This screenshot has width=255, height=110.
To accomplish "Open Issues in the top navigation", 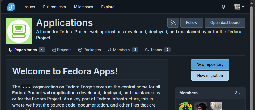I will [x=29, y=7].
